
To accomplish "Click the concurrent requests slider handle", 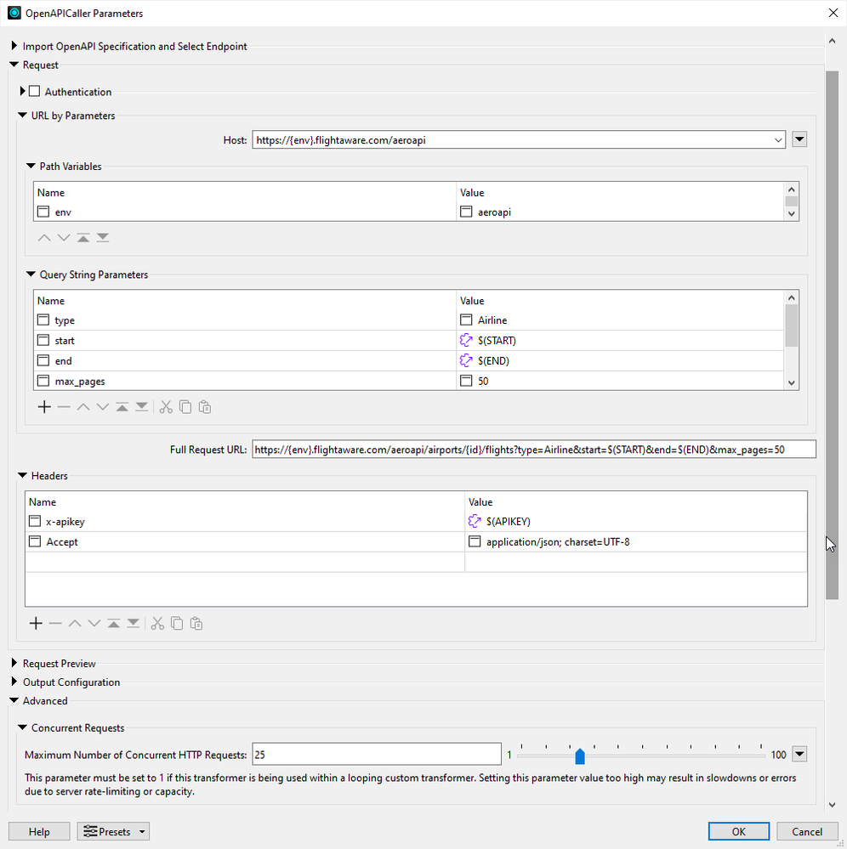I will click(x=580, y=756).
